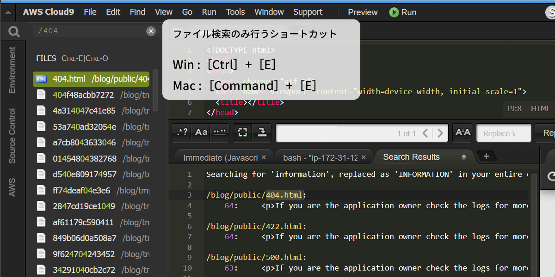Click the Preview button

tap(363, 12)
